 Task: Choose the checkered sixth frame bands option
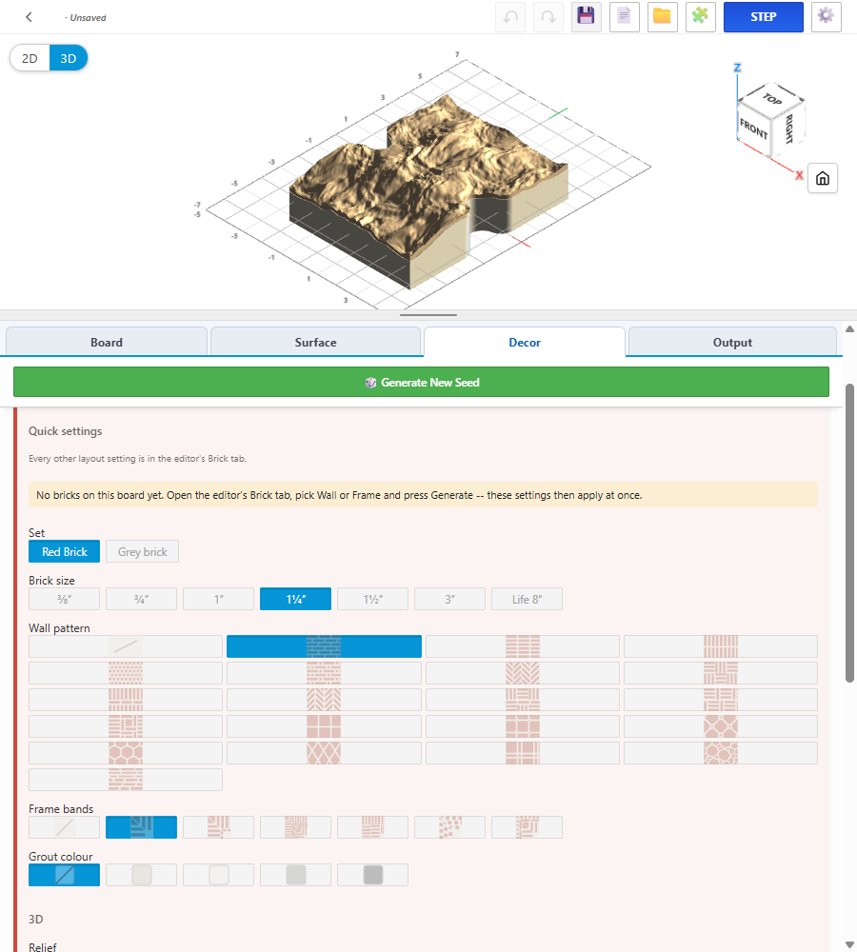pyautogui.click(x=450, y=827)
